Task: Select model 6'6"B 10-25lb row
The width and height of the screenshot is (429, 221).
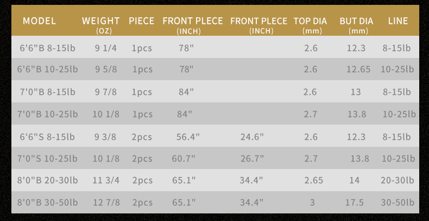Action: pos(215,69)
